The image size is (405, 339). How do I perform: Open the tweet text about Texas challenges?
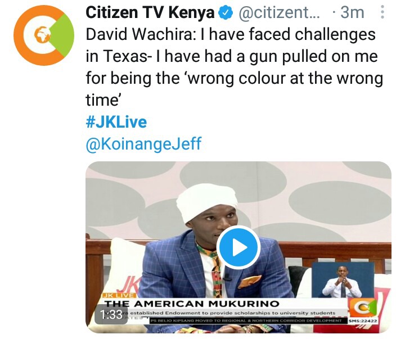click(234, 67)
